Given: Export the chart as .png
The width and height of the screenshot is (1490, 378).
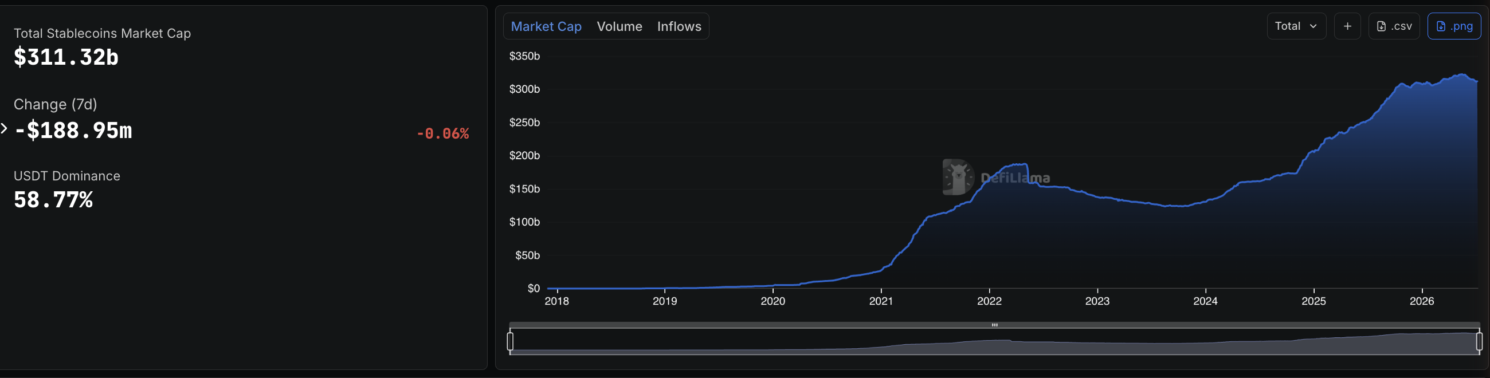Looking at the screenshot, I should (1454, 26).
